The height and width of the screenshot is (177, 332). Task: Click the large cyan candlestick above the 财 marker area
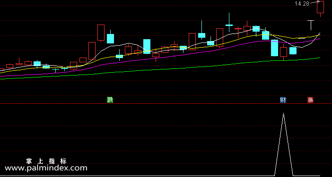tap(274, 48)
